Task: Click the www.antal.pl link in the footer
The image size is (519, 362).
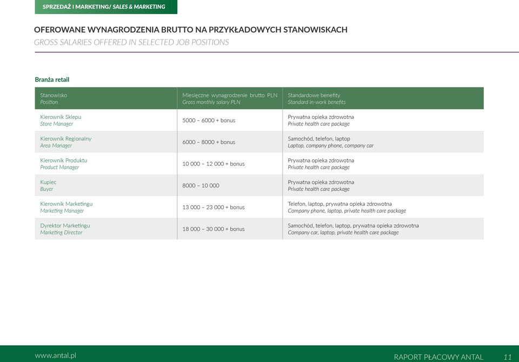Action: coord(55,356)
